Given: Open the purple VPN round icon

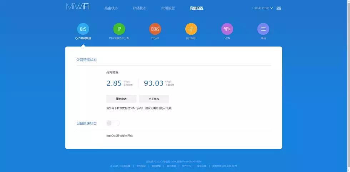Looking at the screenshot, I should click(x=227, y=29).
